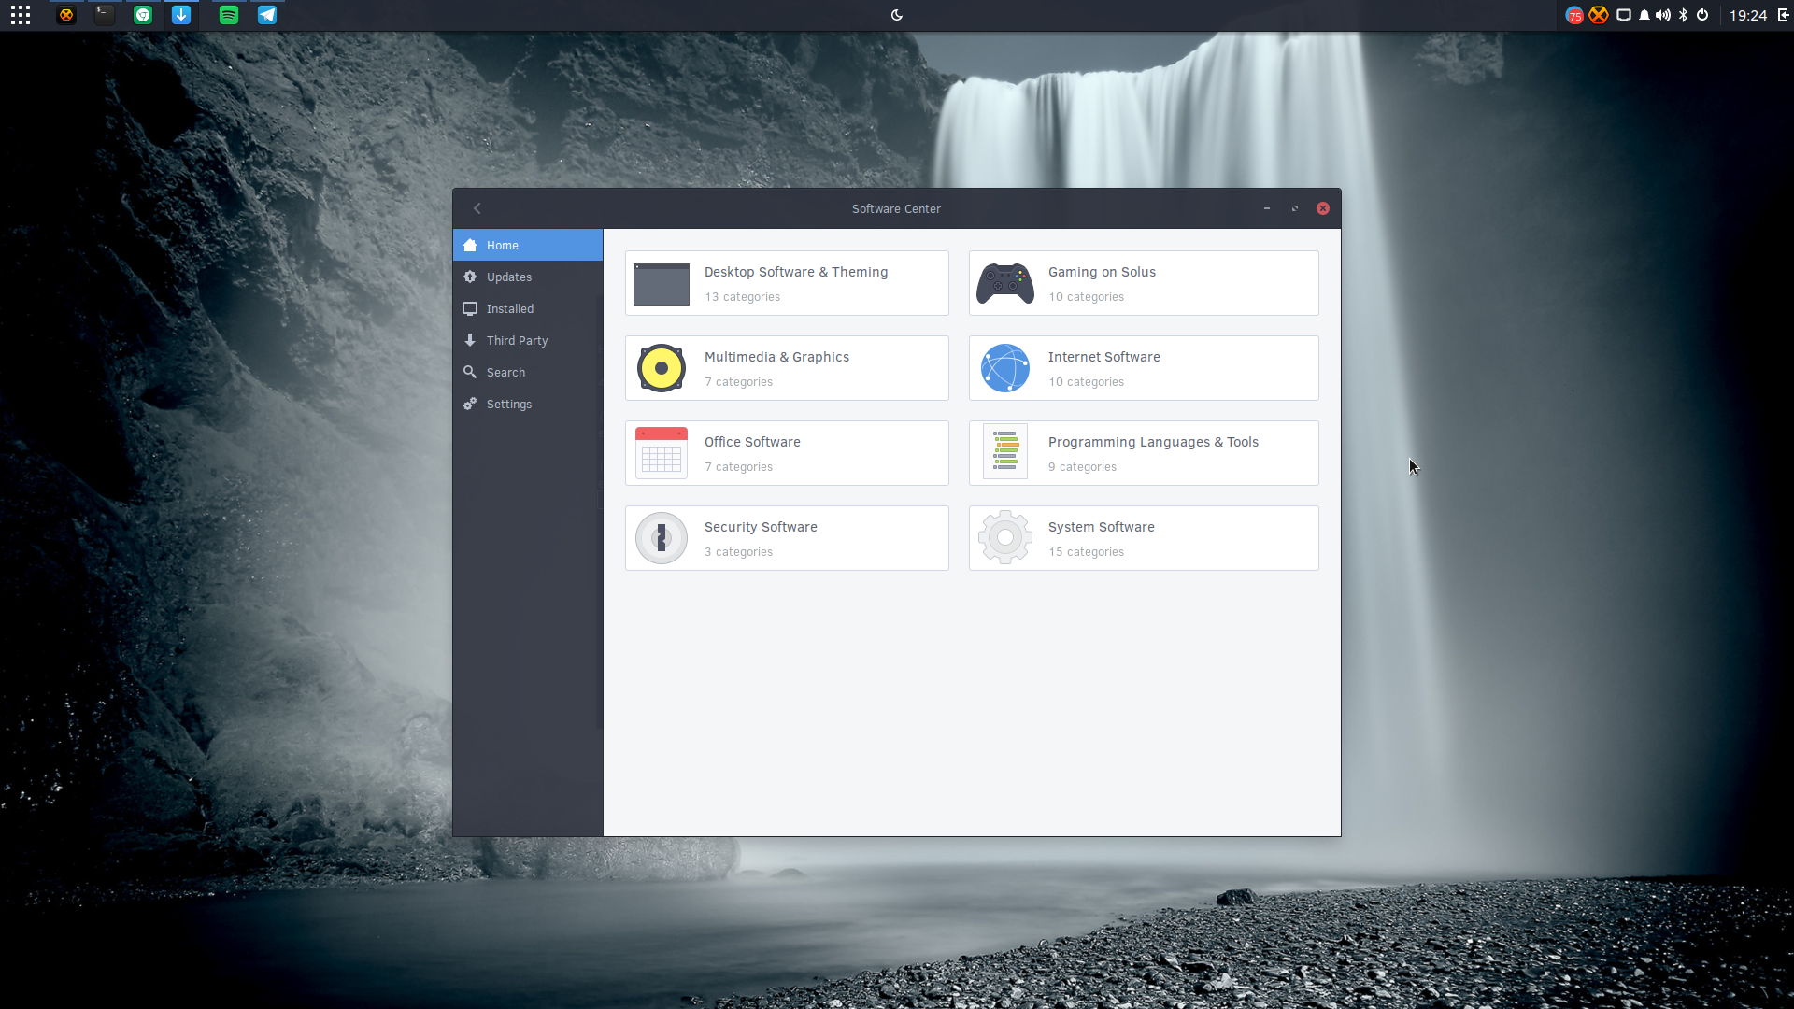This screenshot has height=1009, width=1794.
Task: Open the System Software category
Action: click(1144, 538)
